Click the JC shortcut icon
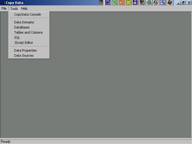This screenshot has height=144, width=192. 163,3
